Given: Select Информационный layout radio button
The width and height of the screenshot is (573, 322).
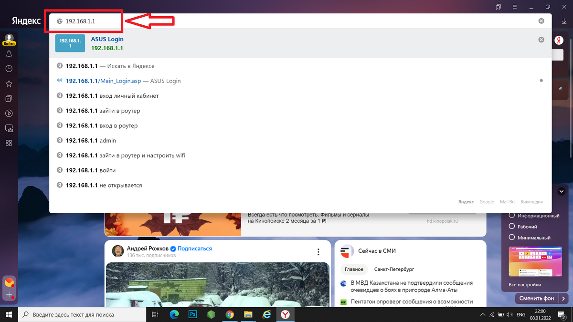Looking at the screenshot, I should point(512,216).
